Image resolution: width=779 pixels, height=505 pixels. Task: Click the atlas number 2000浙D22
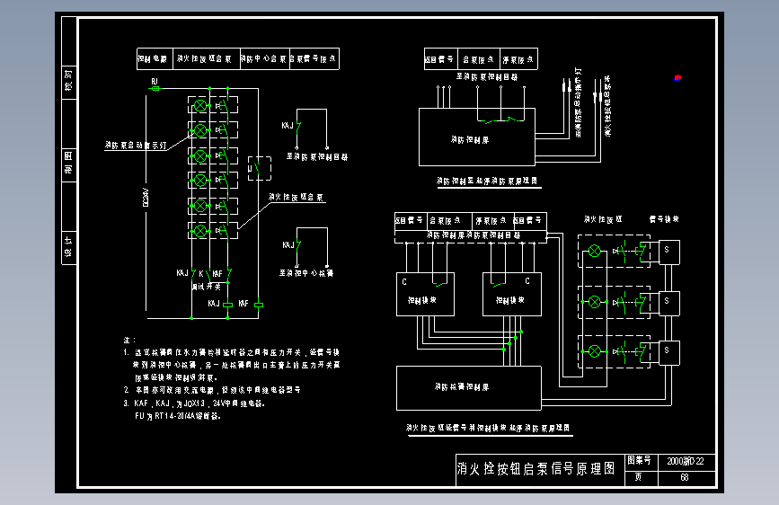(x=686, y=461)
